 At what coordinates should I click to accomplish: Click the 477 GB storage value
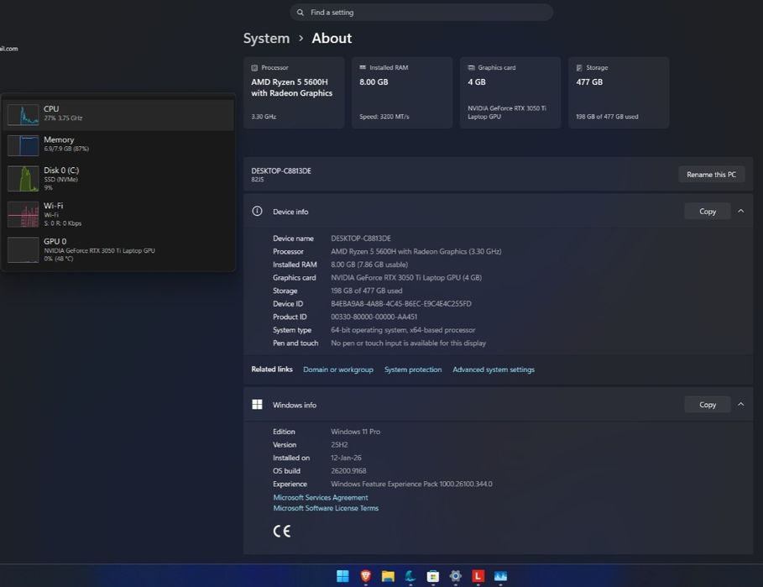589,81
